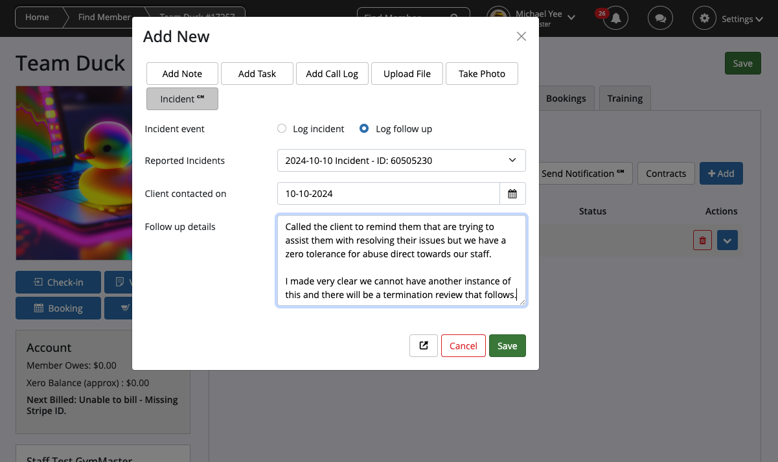The height and width of the screenshot is (462, 778).
Task: Open the Reported Incidents dropdown
Action: [x=401, y=160]
